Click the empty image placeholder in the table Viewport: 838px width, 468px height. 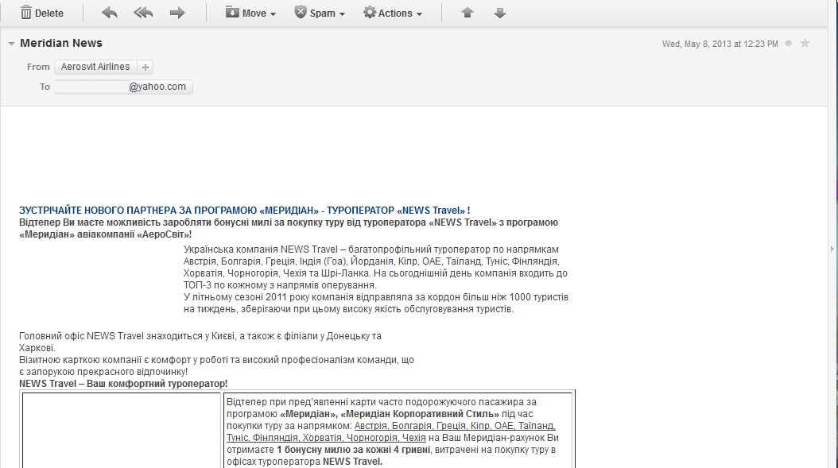pos(121,429)
